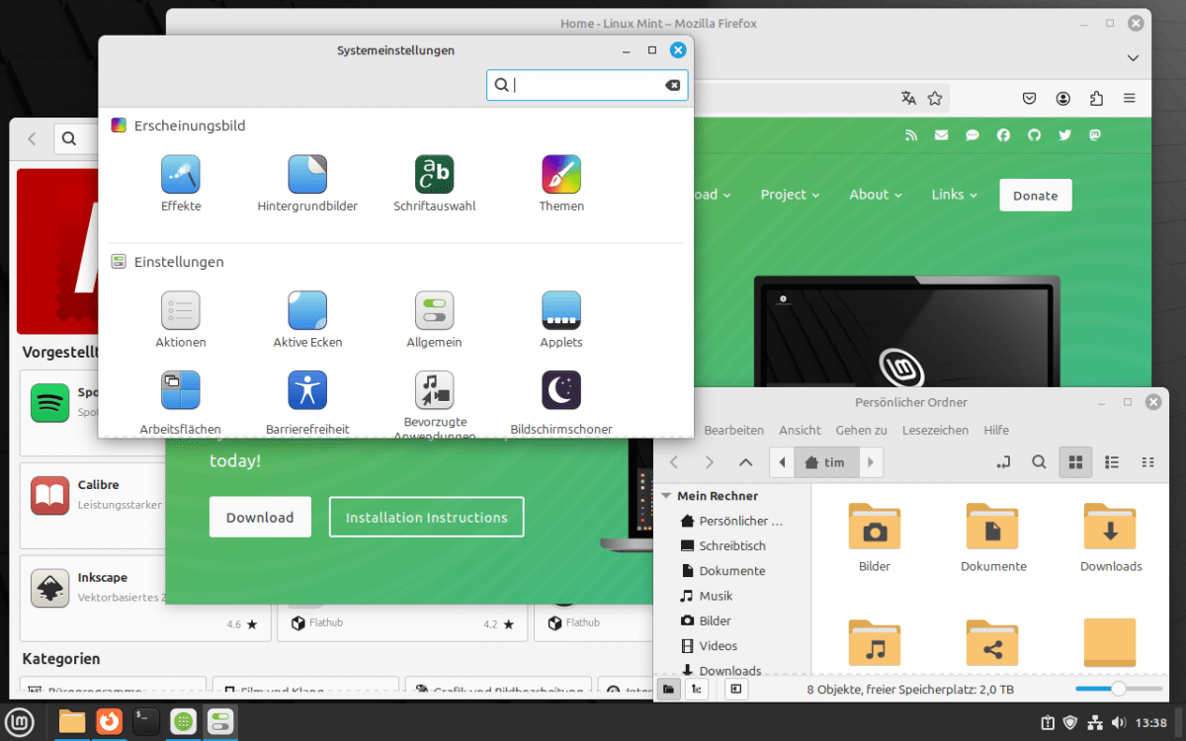The width and height of the screenshot is (1186, 741).
Task: Open Arbeitsflächen settings
Action: click(181, 403)
